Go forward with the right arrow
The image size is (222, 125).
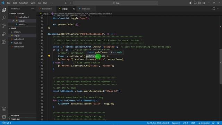click(x=70, y=3)
